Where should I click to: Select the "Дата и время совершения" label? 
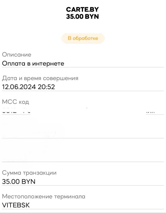pyautogui.click(x=40, y=78)
